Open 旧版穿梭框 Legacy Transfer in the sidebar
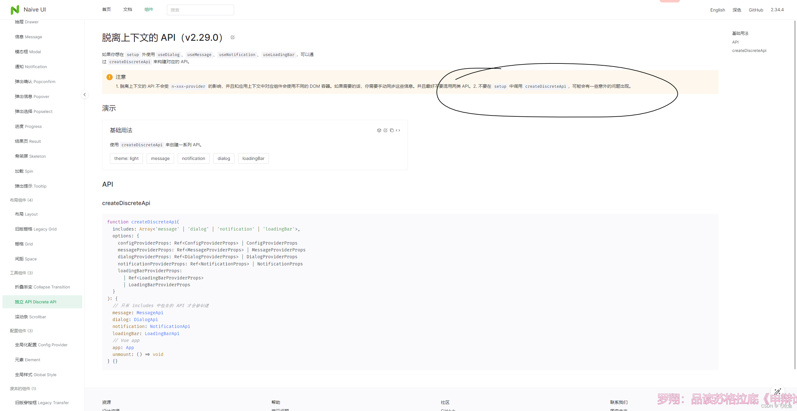This screenshot has width=797, height=411. (42, 403)
